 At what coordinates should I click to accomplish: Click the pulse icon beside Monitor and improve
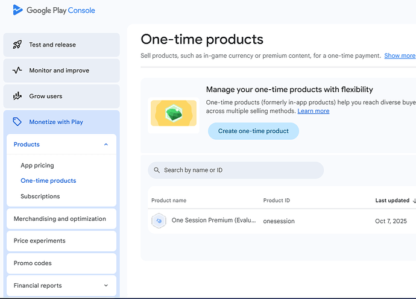click(x=17, y=71)
